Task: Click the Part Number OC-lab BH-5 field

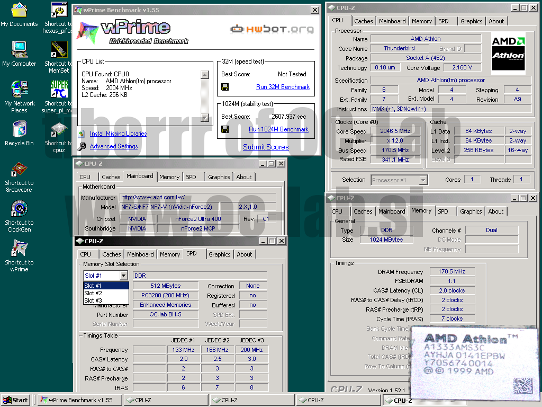Action: (x=165, y=315)
